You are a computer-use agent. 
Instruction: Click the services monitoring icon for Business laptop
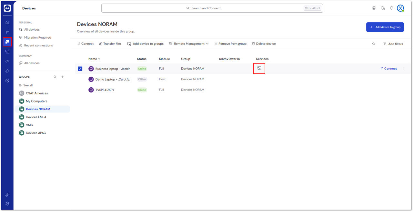pos(259,68)
